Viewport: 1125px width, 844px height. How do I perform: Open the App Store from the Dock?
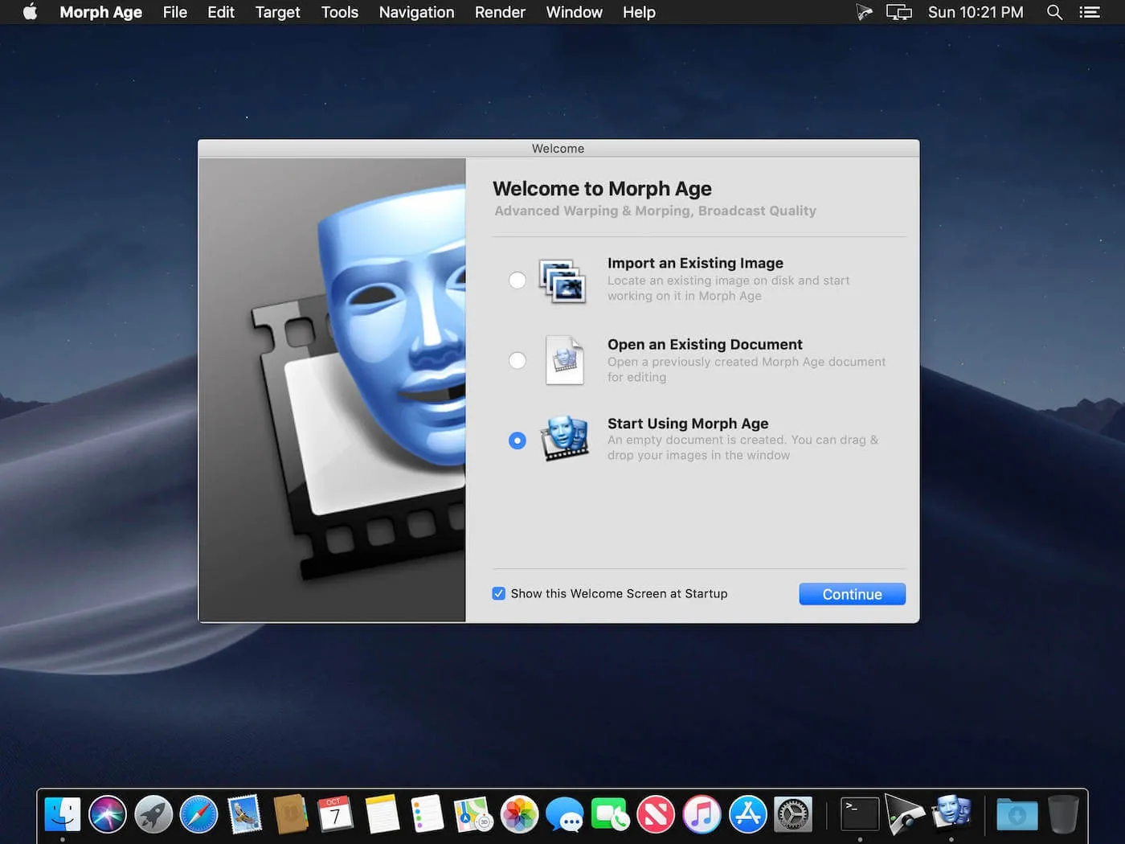click(747, 814)
